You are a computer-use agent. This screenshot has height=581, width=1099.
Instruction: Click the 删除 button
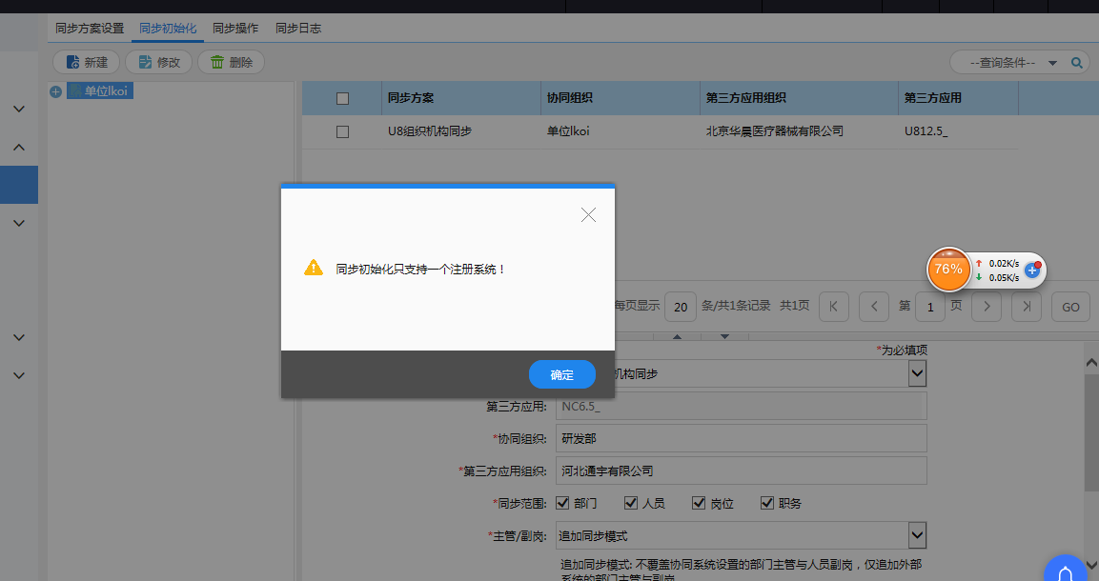coord(231,62)
